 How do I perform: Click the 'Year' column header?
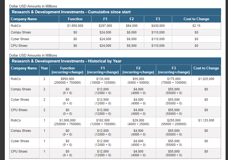pyautogui.click(x=44, y=68)
